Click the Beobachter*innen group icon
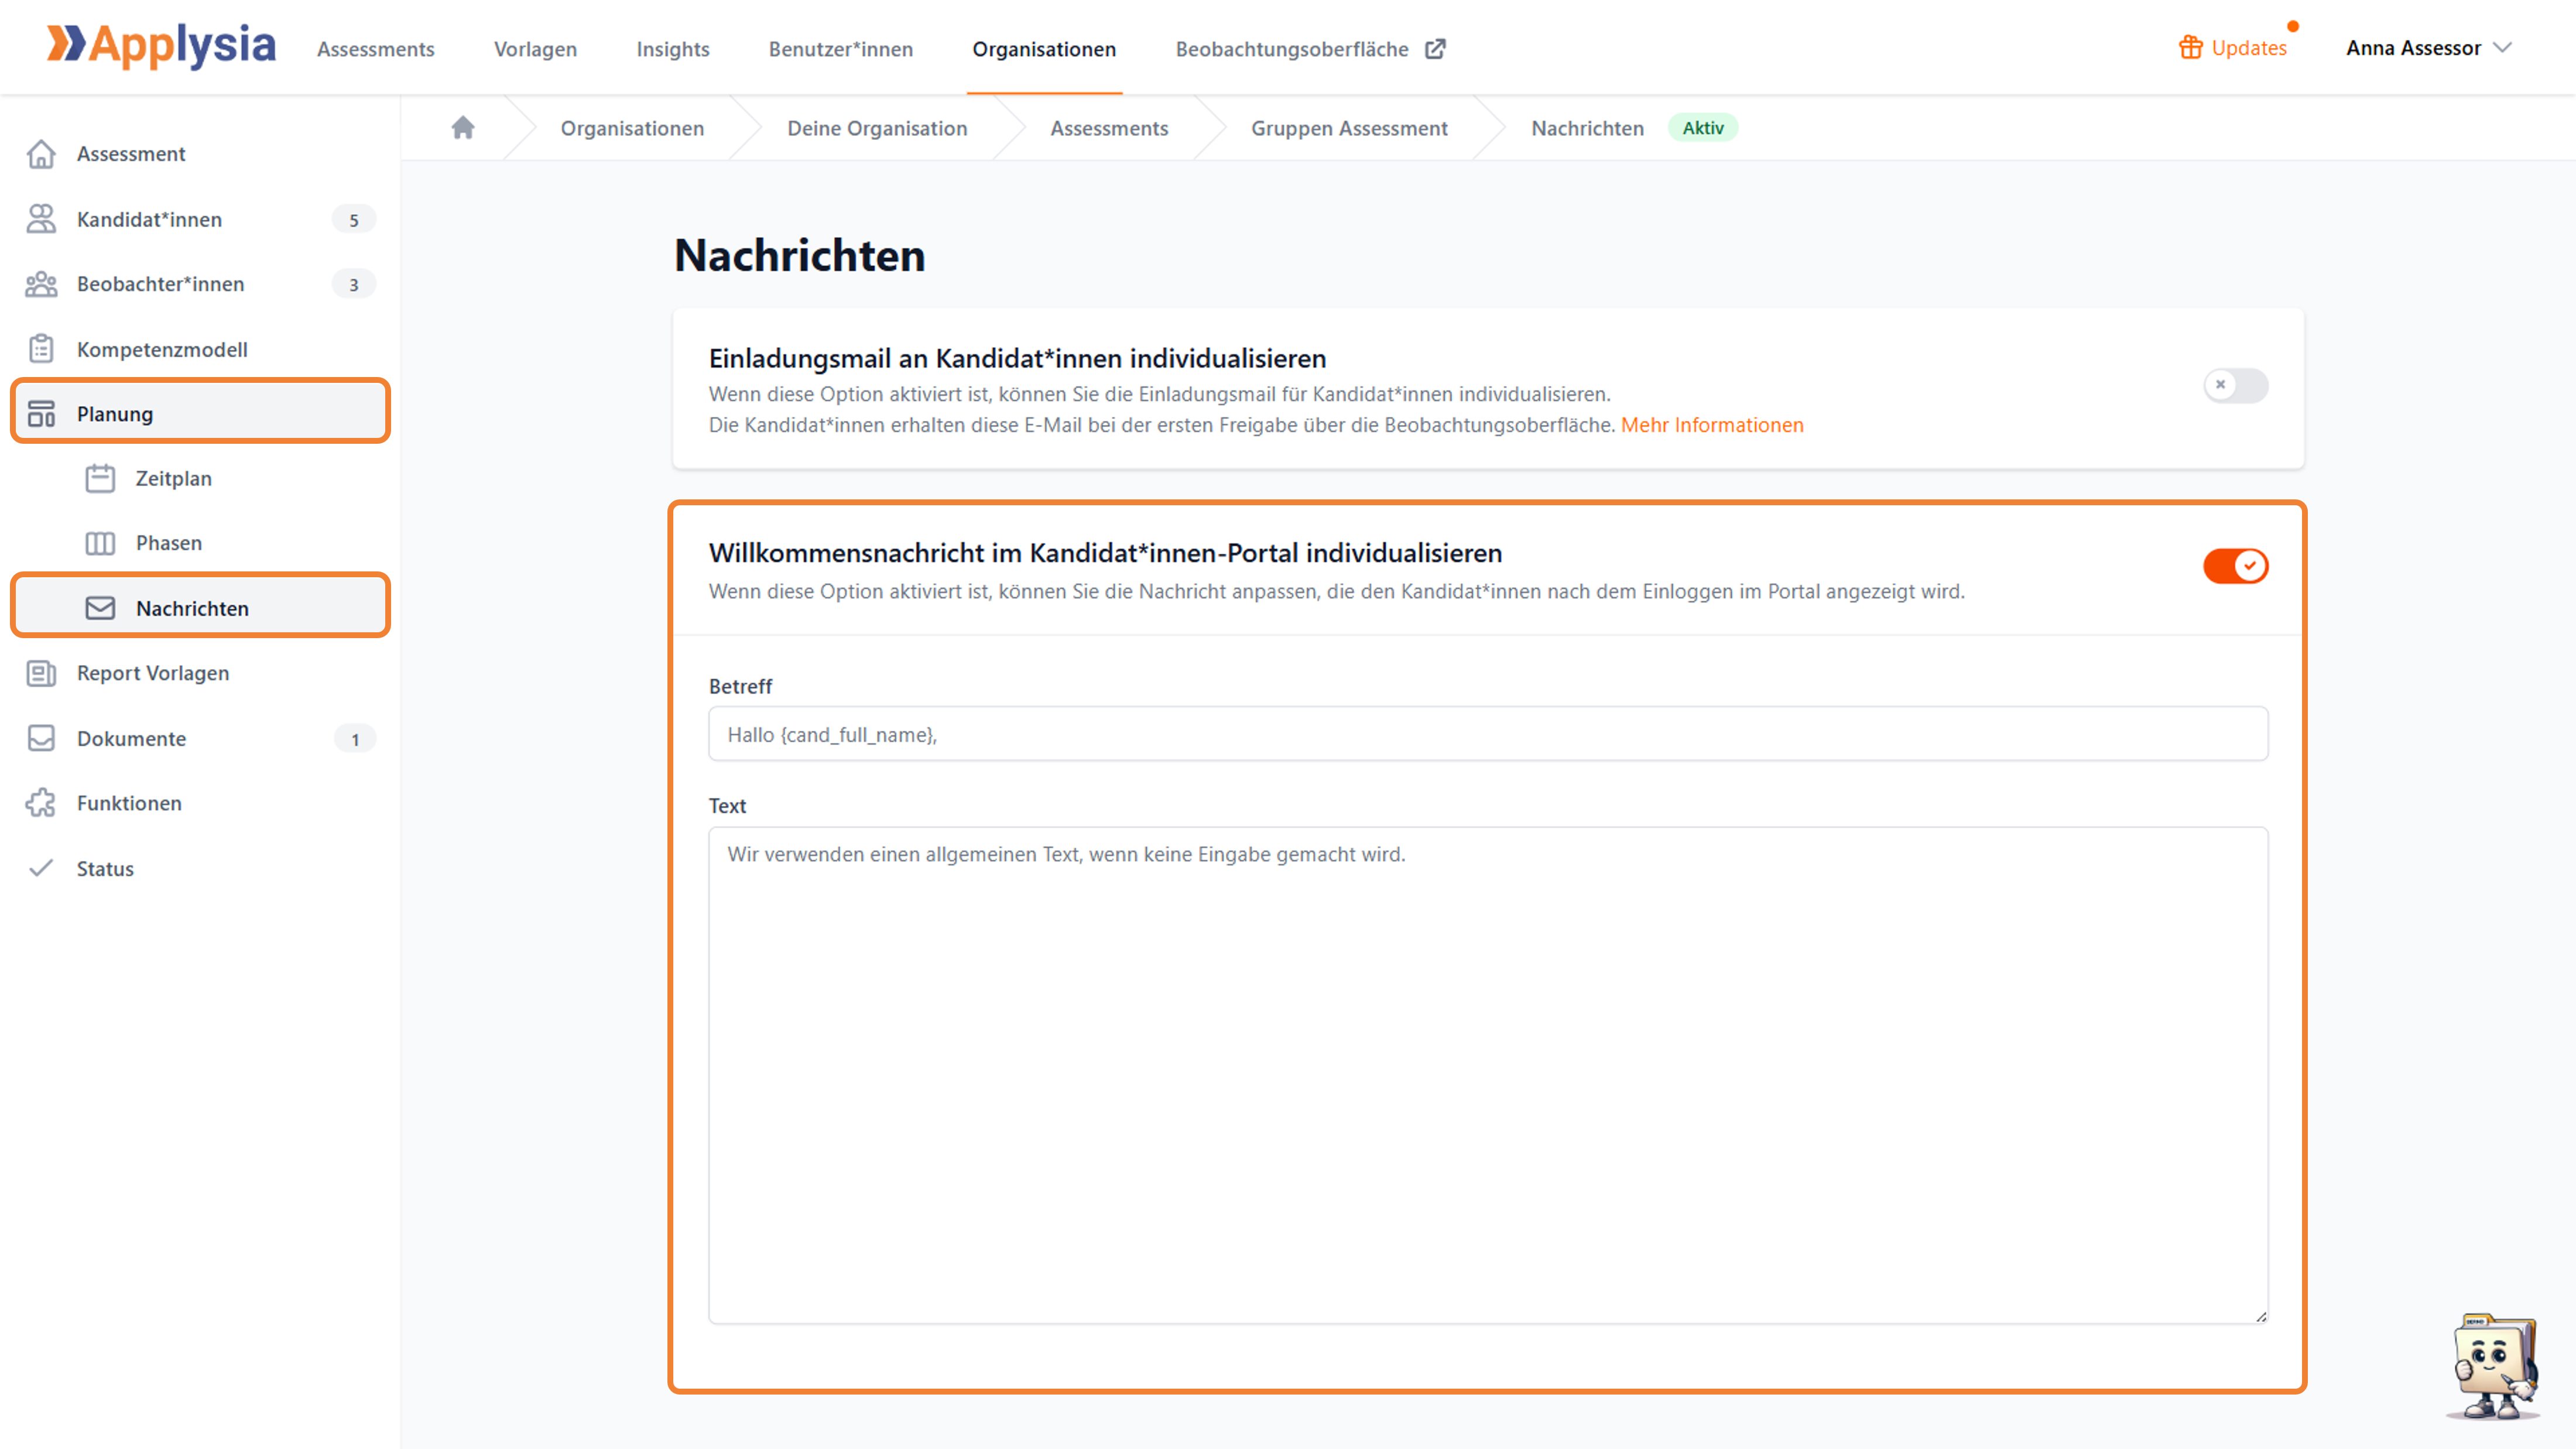 41,284
